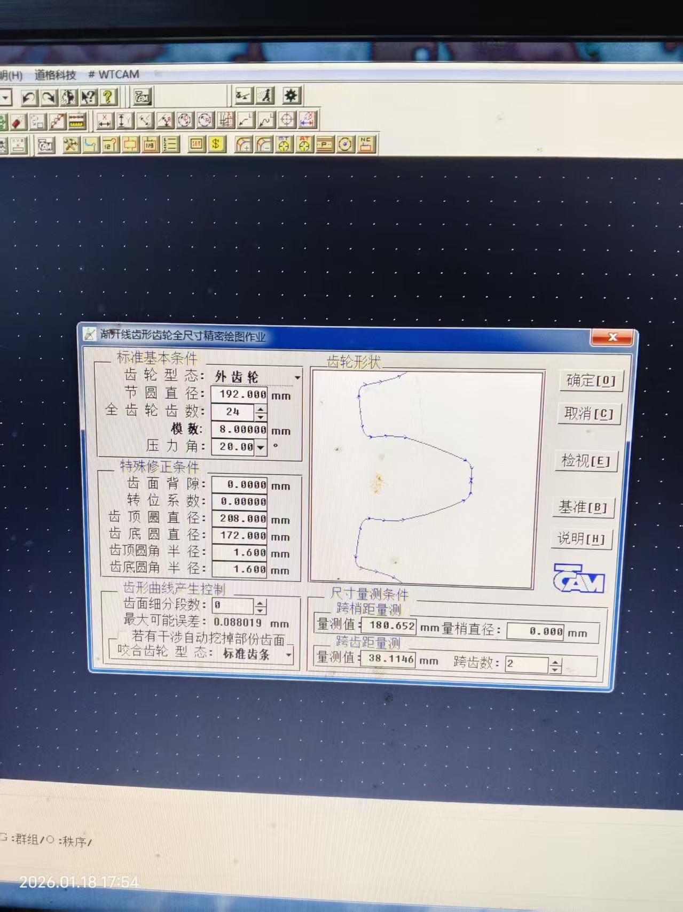Click the SET icon in bottom toolbar
The image size is (683, 912).
(196, 144)
